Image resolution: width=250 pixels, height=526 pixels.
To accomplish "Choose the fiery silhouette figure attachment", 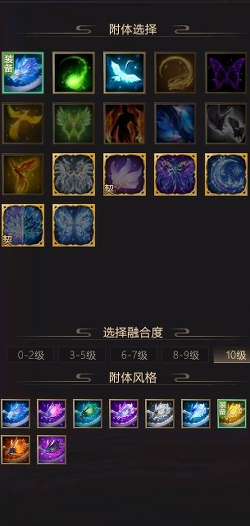I will pos(125,123).
